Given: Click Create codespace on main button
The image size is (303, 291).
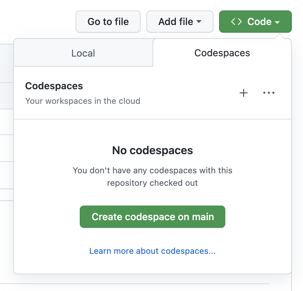Looking at the screenshot, I should click(x=153, y=217).
